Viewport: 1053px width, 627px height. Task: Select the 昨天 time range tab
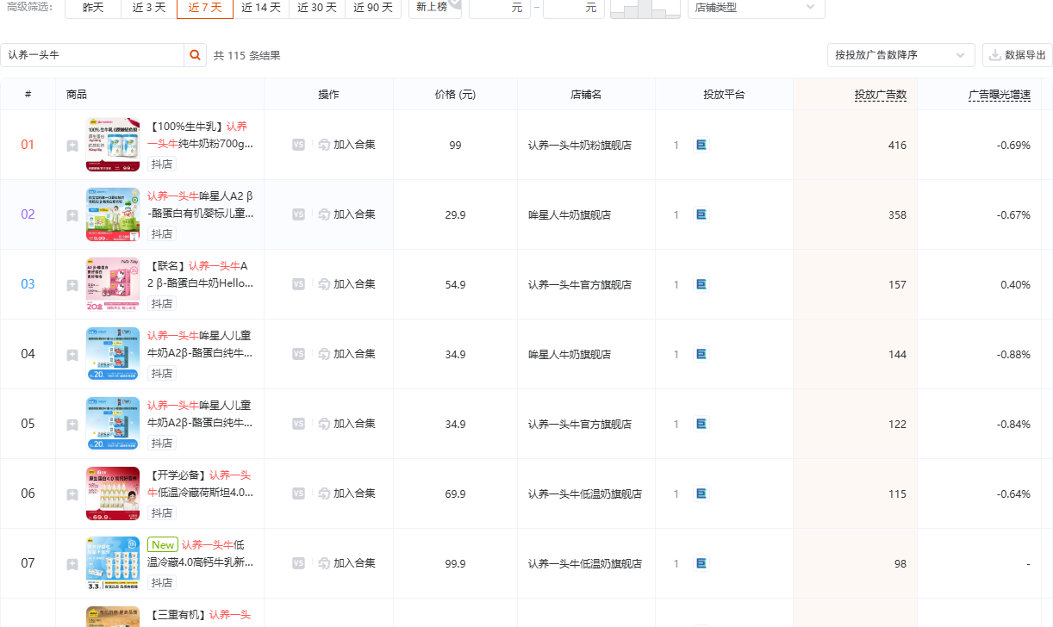93,7
